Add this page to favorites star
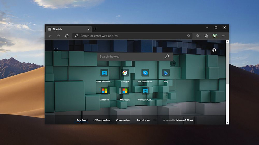Screen dimensions: 259x145 click(x=189, y=36)
